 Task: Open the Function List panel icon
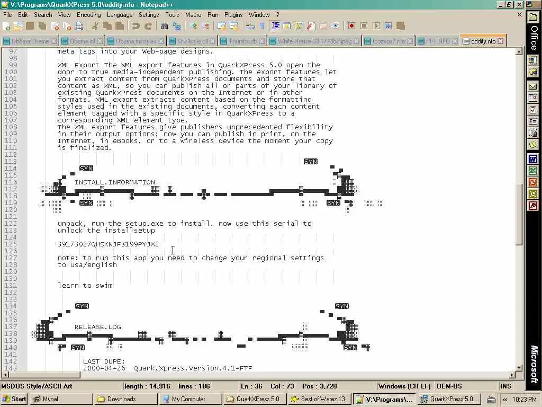[x=311, y=26]
